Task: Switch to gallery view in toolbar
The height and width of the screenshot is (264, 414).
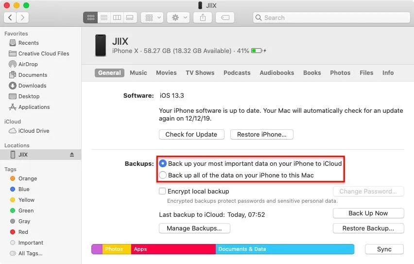Action: click(129, 18)
